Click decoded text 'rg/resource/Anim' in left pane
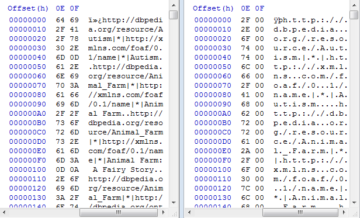Viewport: 360px width, 218px height. pyautogui.click(x=126, y=188)
